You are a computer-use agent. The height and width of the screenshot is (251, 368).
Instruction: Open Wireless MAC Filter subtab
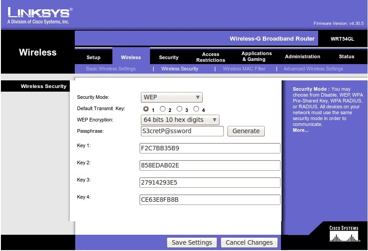pyautogui.click(x=244, y=69)
